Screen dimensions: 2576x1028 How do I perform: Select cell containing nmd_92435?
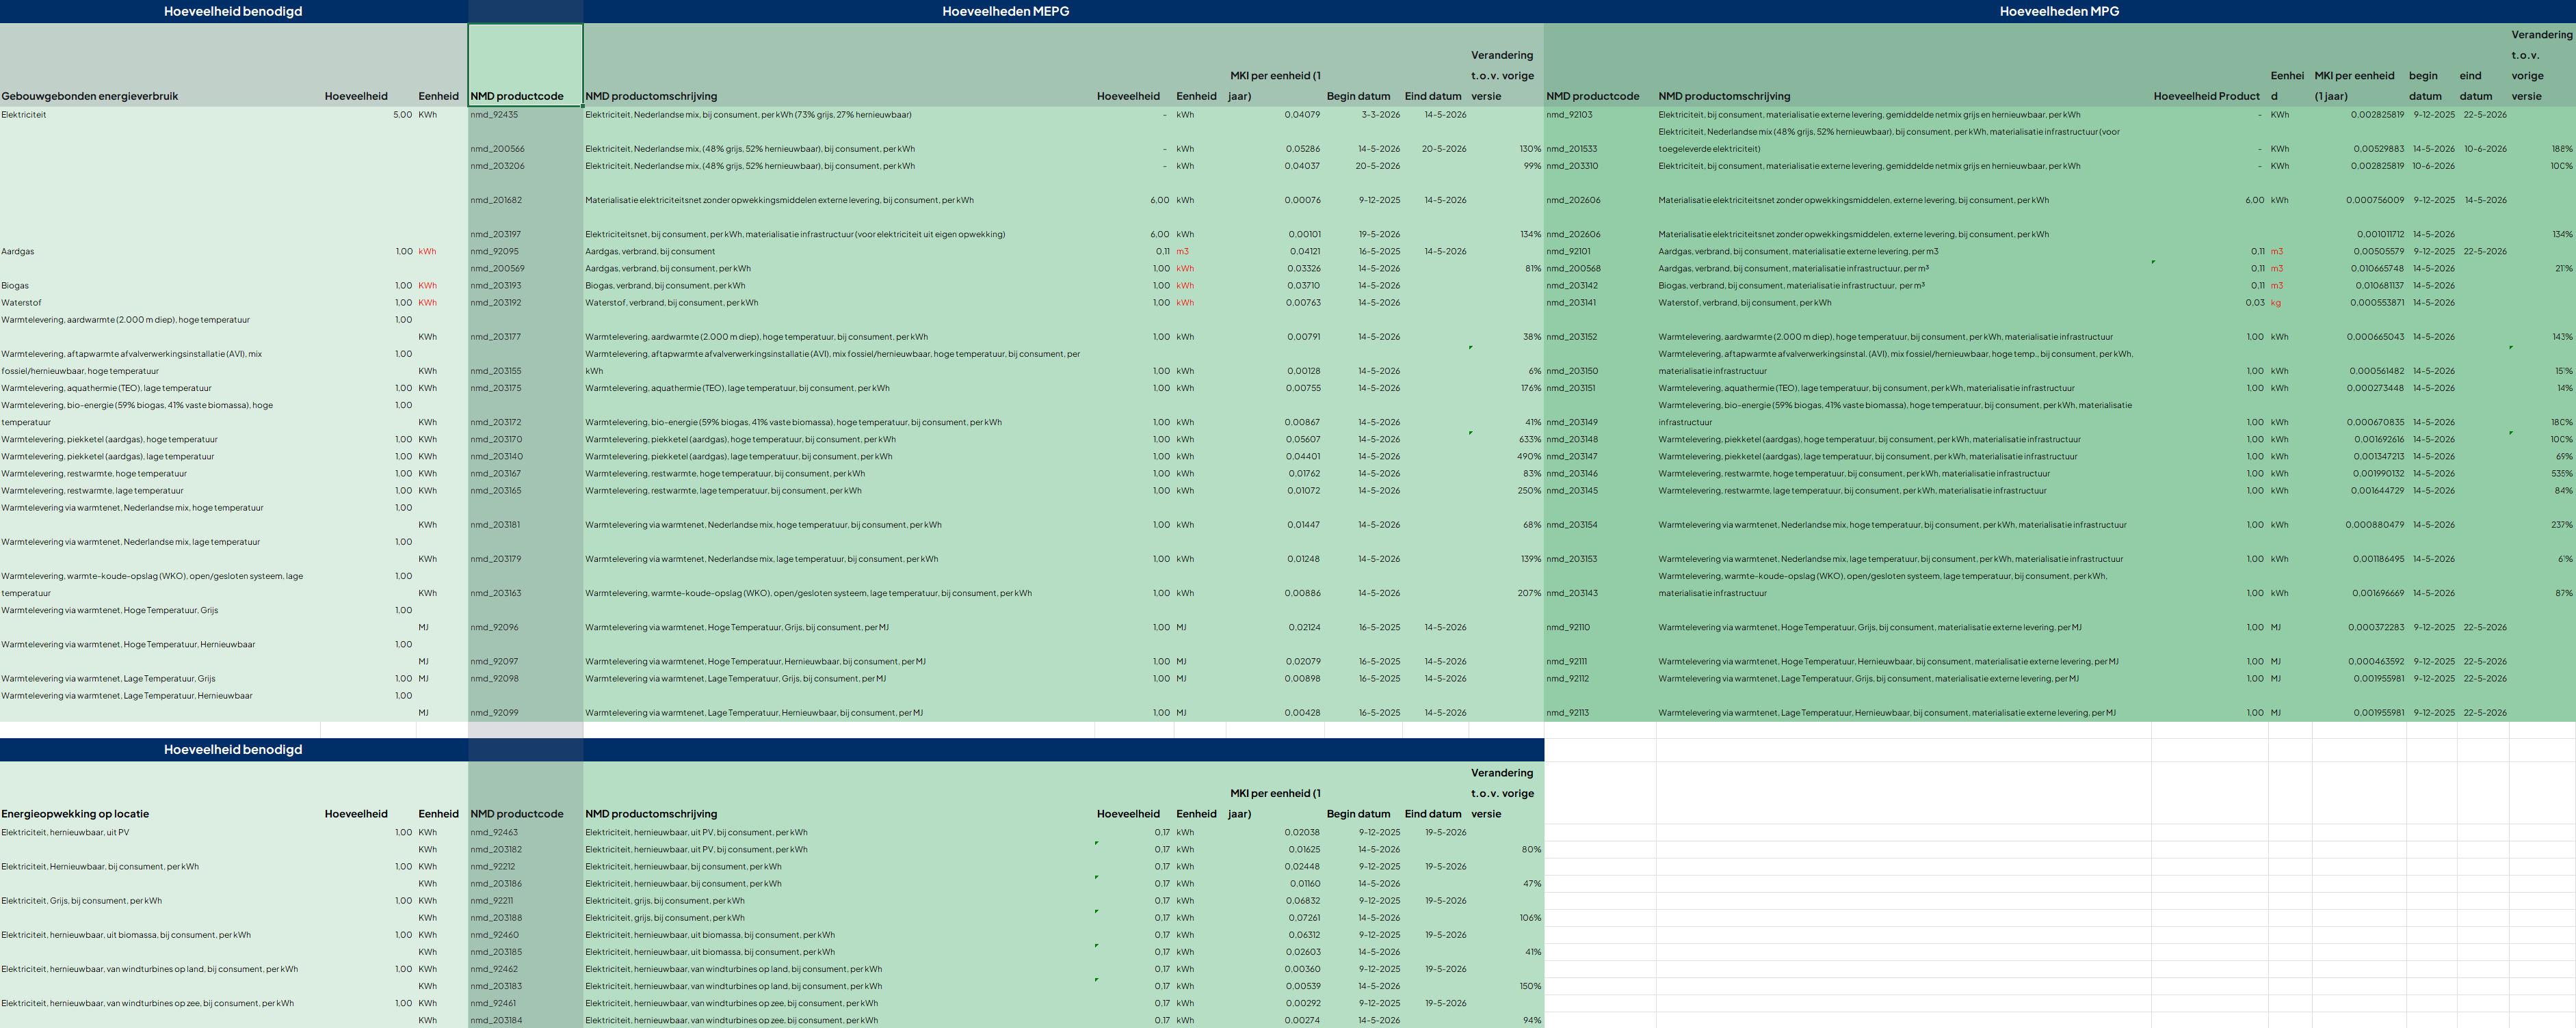(525, 115)
